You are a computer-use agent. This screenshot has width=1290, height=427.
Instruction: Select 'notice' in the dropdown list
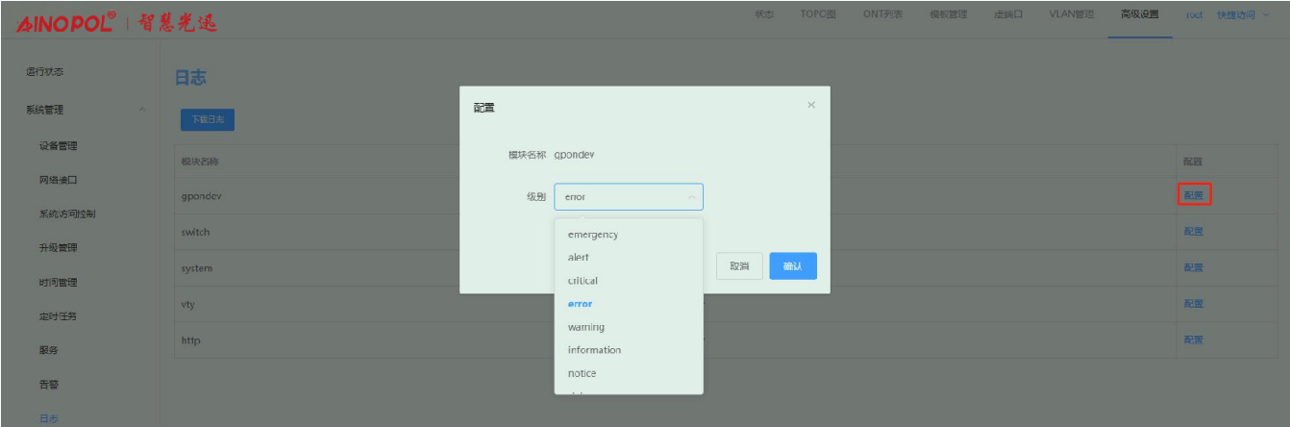pos(582,373)
